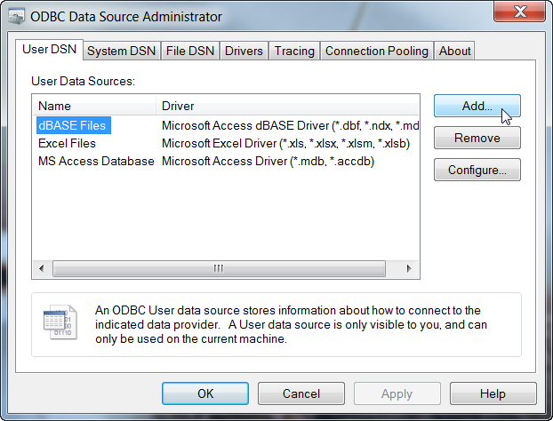
Task: Click the Microsoft Access dBASE Driver cell
Action: (x=290, y=125)
